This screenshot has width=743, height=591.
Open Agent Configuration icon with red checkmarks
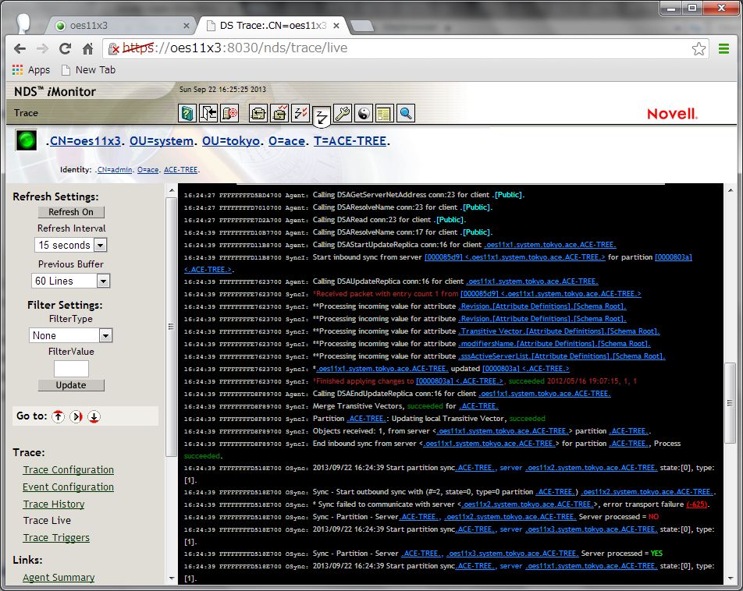click(x=279, y=114)
